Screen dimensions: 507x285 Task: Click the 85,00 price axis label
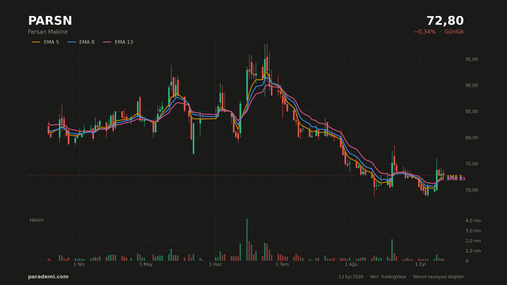472,111
